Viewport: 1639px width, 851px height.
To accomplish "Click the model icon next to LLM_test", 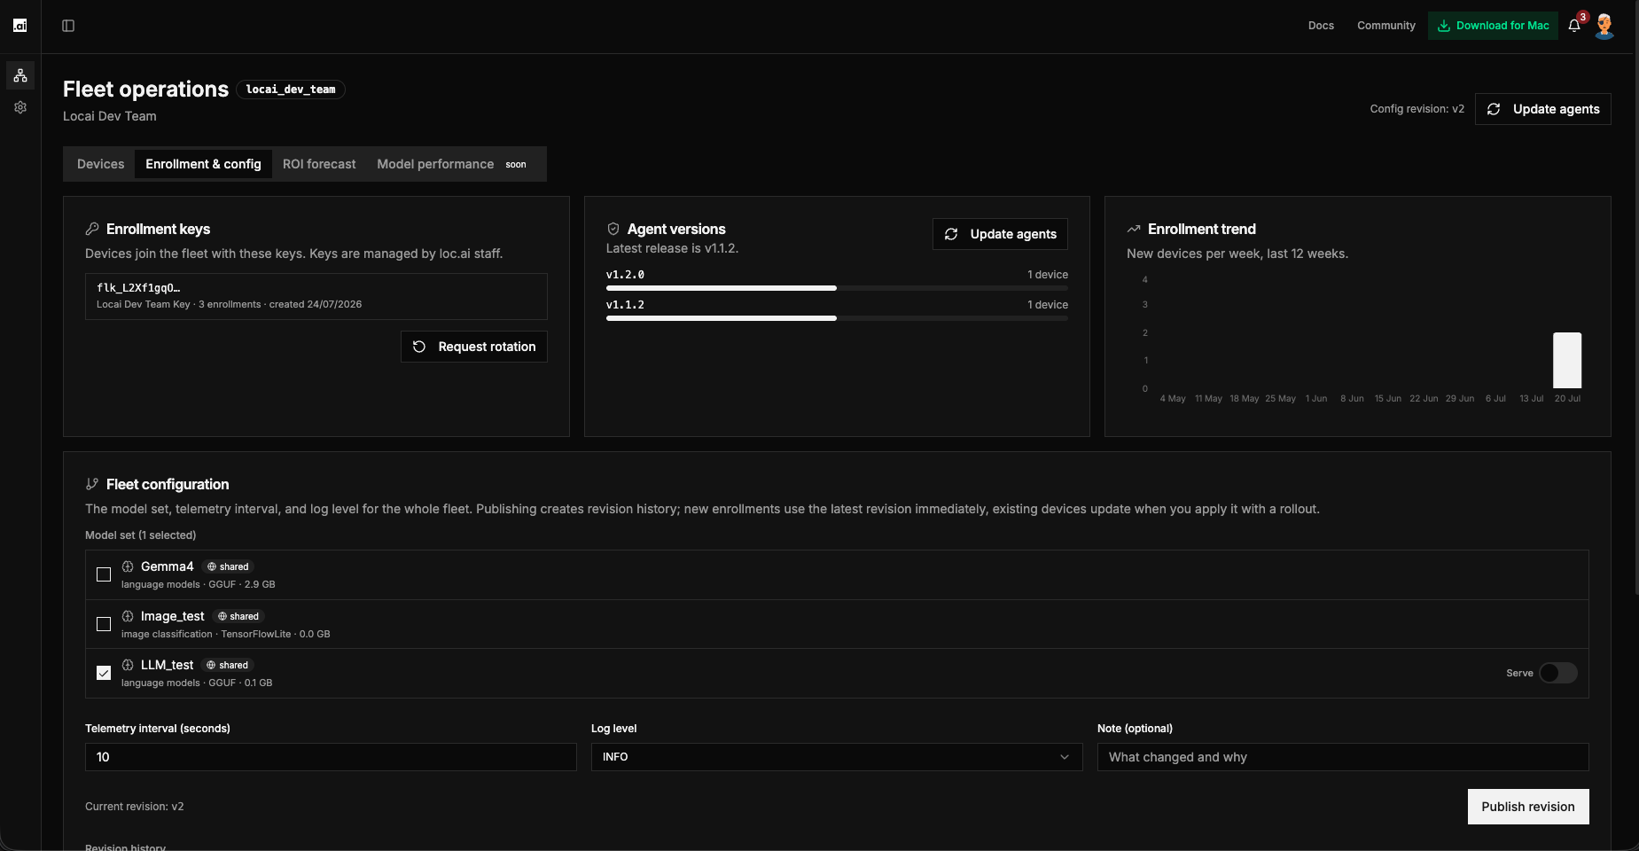I will coord(128,665).
